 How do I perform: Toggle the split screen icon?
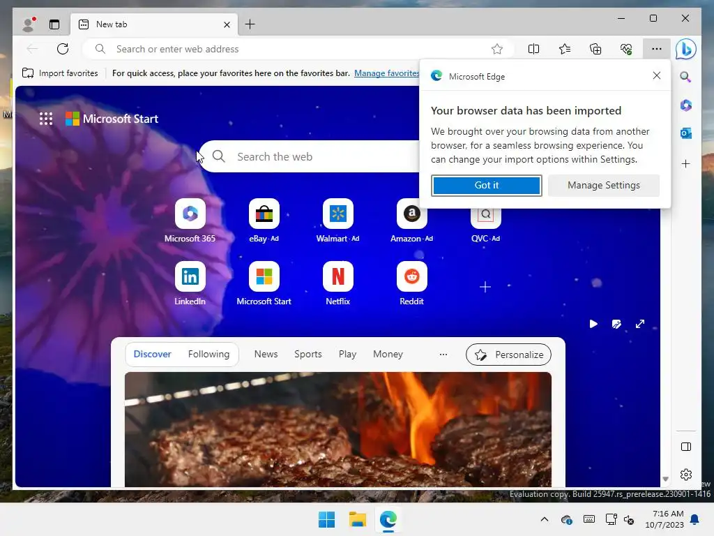click(x=533, y=49)
